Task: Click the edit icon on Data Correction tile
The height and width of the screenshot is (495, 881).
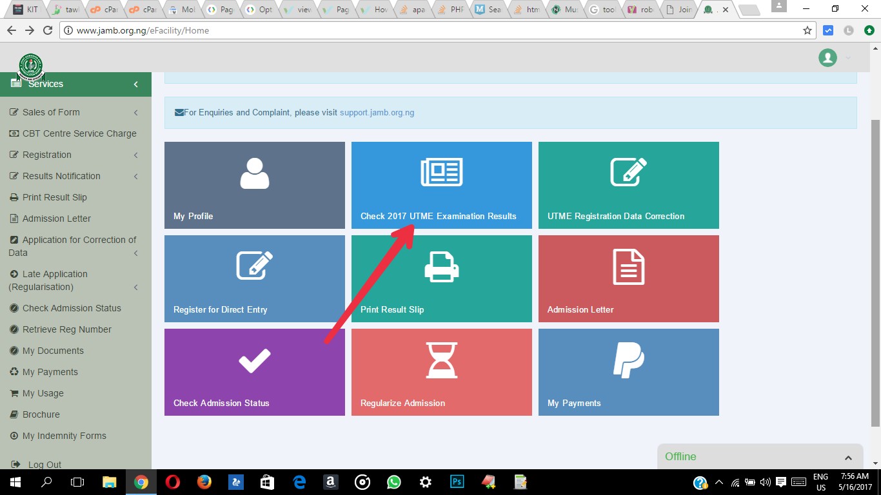Action: [x=629, y=172]
